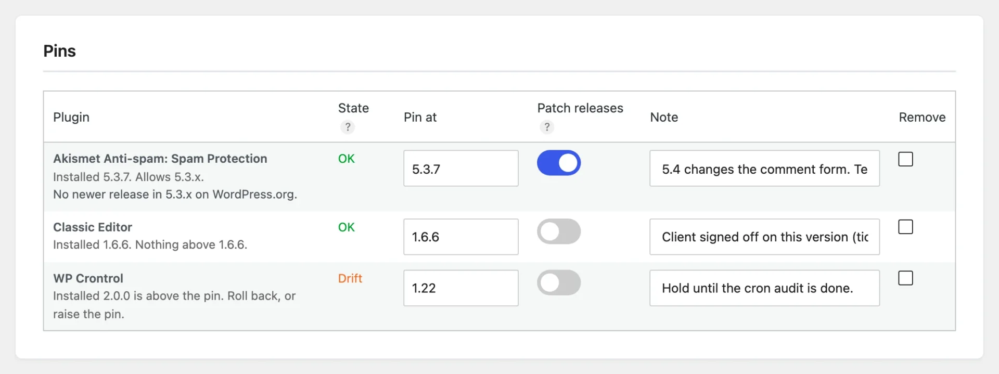Click the OK state for Akismet
This screenshot has width=999, height=374.
point(347,159)
